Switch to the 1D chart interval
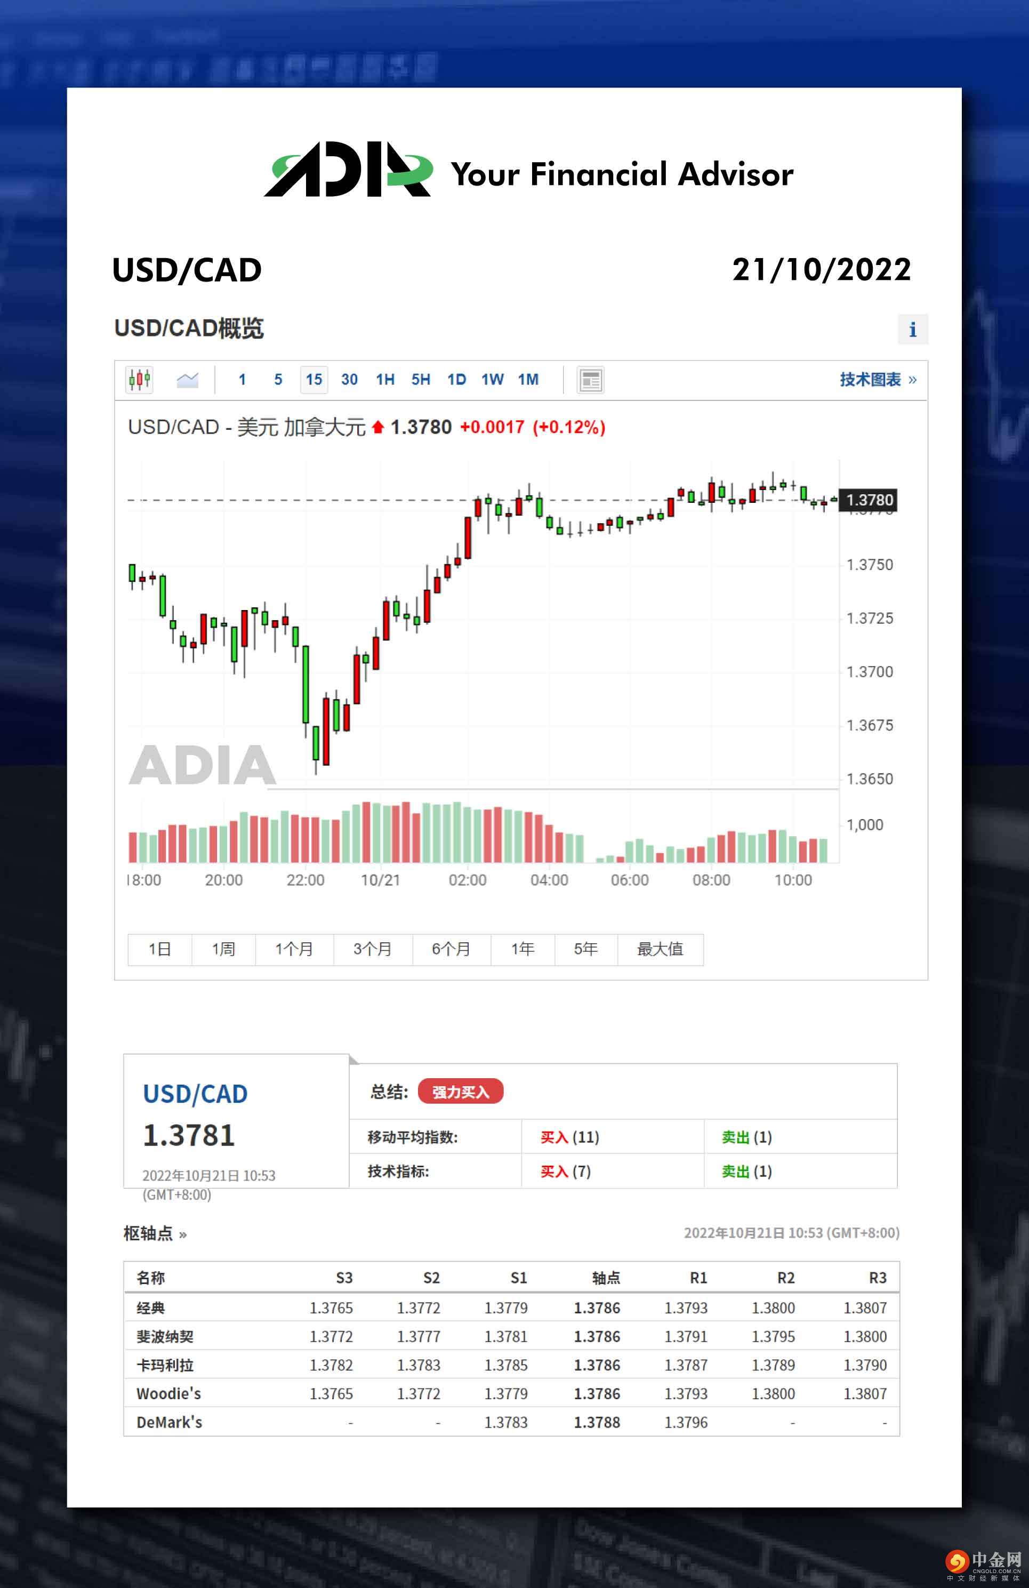The width and height of the screenshot is (1029, 1588). (x=456, y=380)
